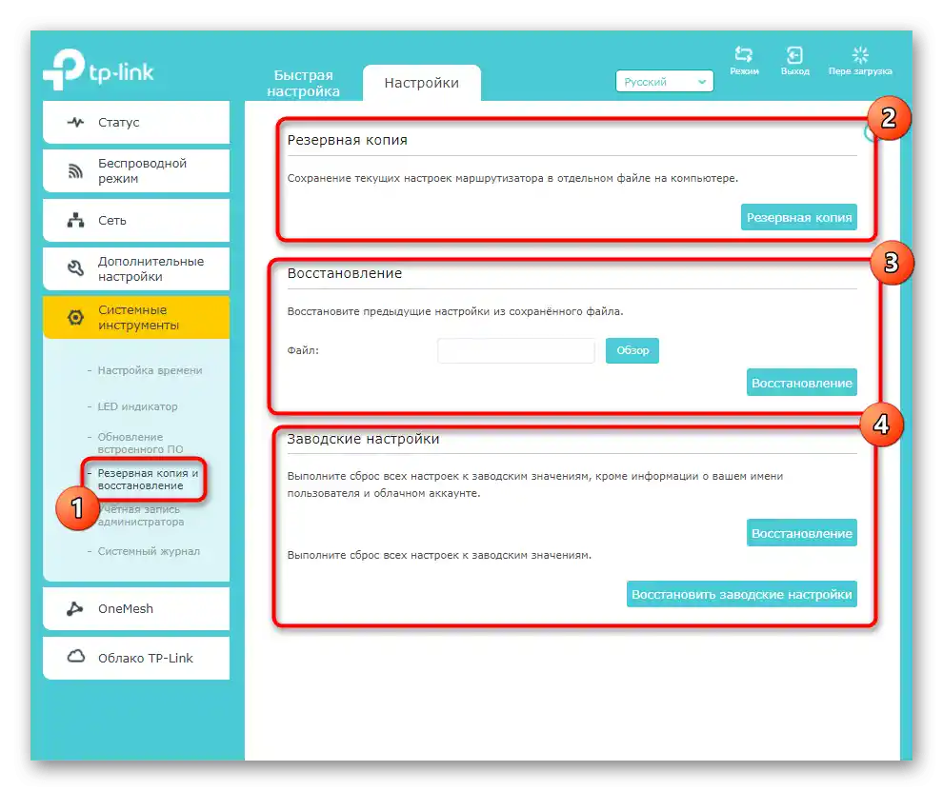Click Восстановление button under Заводские настройки
Viewport: 943px width, 791px height.
[x=802, y=532]
